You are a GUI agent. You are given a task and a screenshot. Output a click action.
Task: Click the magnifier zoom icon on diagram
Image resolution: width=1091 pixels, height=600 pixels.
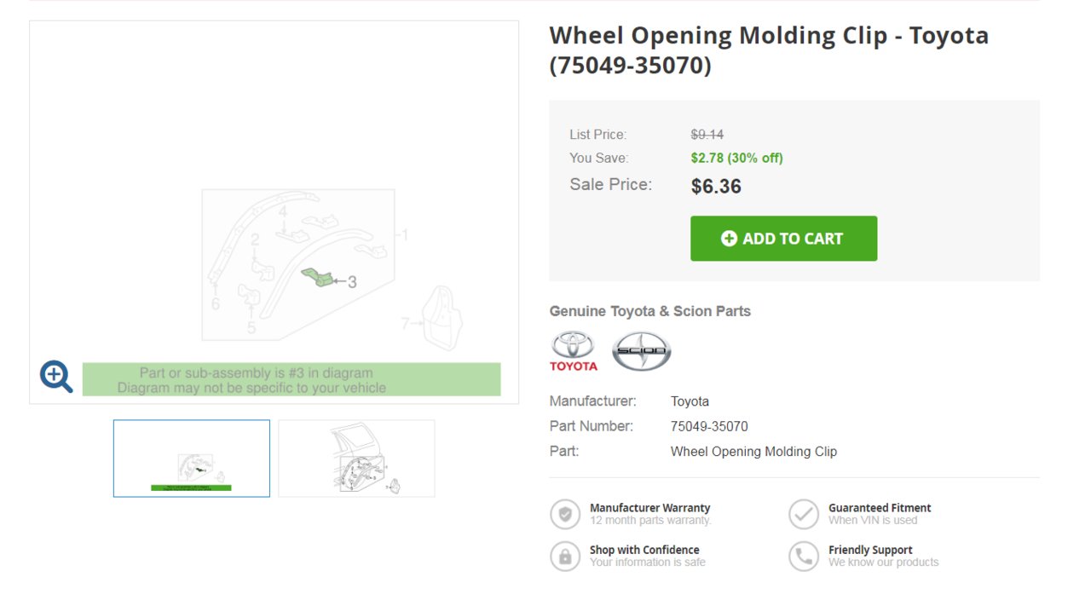pos(56,376)
